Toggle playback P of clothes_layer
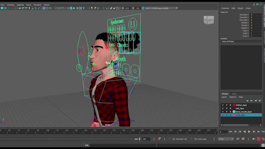 227,105
